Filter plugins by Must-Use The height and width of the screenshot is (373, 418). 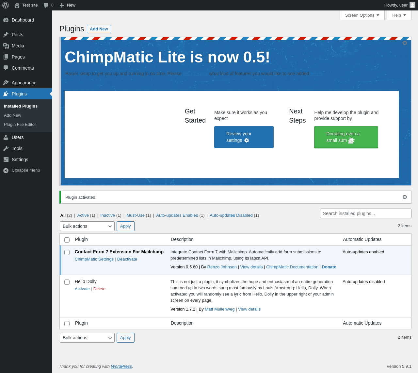pyautogui.click(x=136, y=215)
